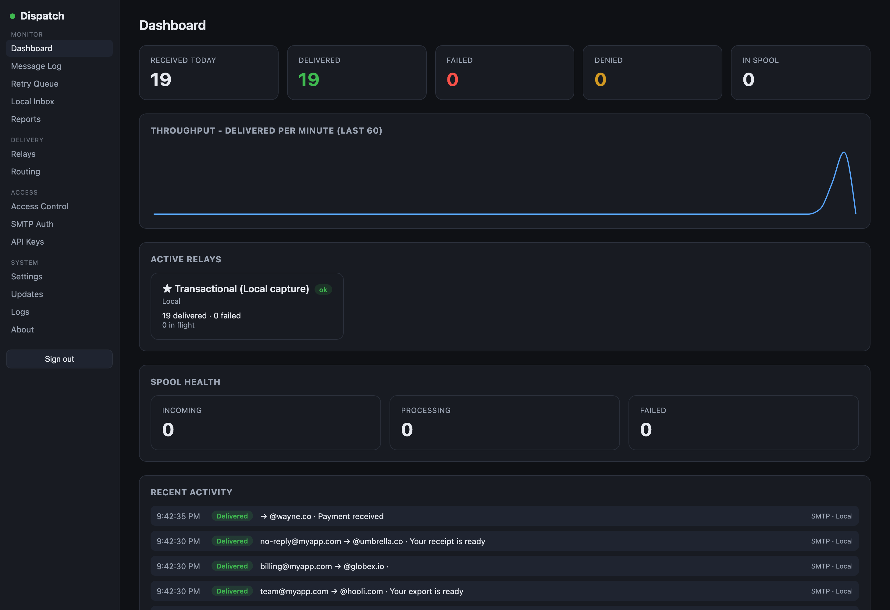This screenshot has width=890, height=610.
Task: Click the Delivered badge on @hooli.com row
Action: click(232, 591)
